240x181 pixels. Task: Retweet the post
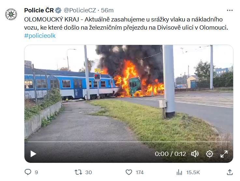[78, 172]
